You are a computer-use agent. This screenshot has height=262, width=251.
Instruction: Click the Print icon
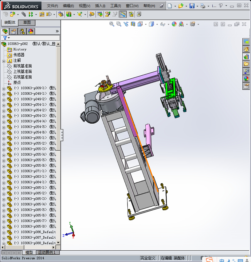click(x=203, y=6)
